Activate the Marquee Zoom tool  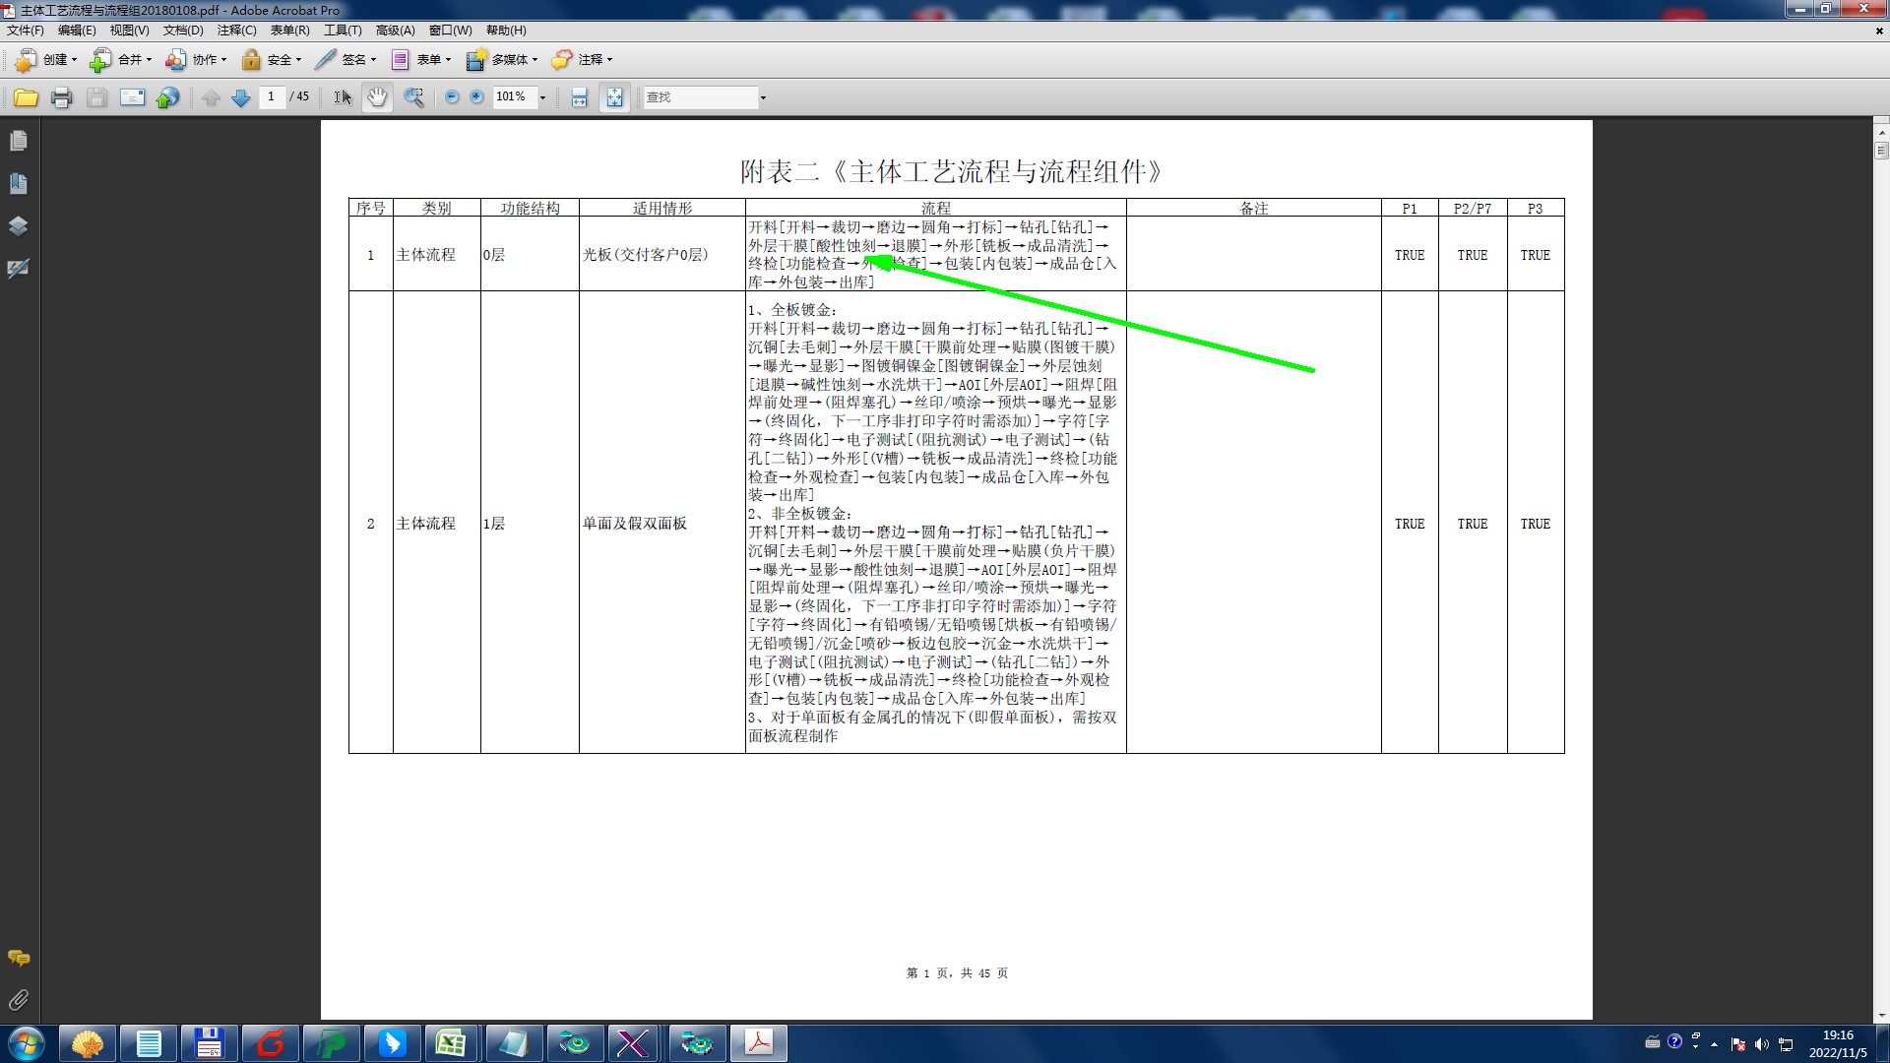(x=414, y=97)
